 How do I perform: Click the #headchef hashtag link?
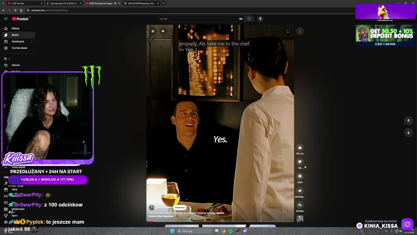point(168,216)
